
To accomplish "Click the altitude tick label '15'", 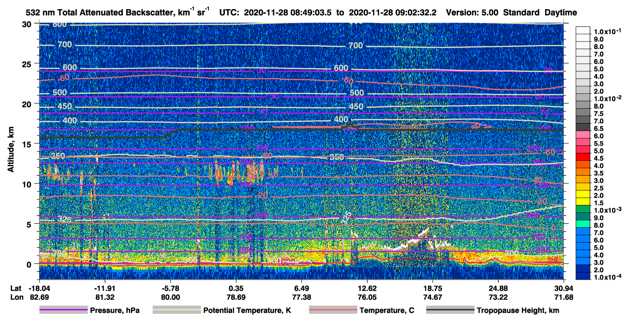I will pos(27,144).
